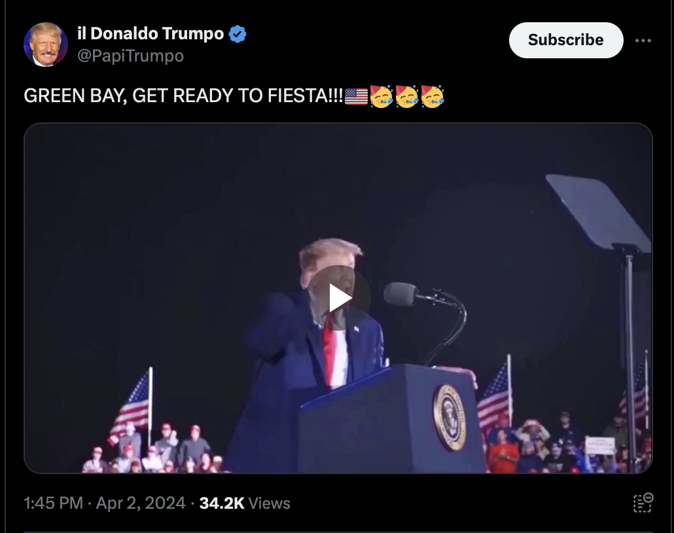
Task: Click the Apr 2, 2024 date
Action: 141,503
